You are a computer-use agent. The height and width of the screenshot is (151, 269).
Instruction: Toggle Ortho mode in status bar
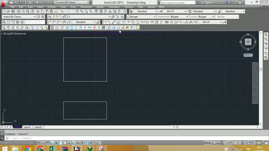[52, 143]
